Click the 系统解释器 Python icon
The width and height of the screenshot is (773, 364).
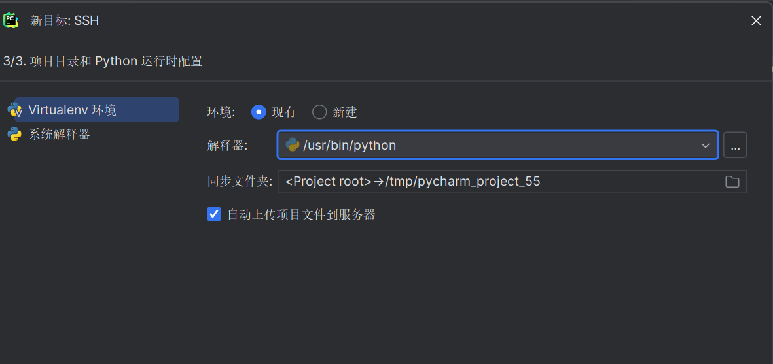click(x=14, y=135)
